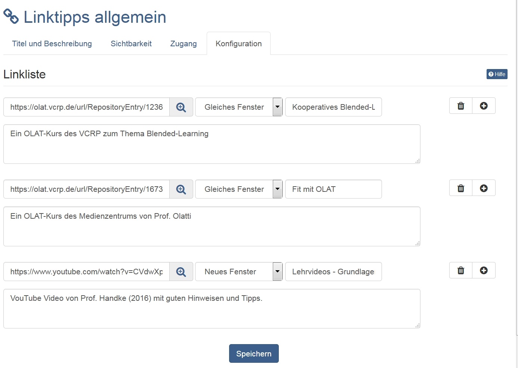
Task: Add a new link after the first row
Action: (484, 106)
